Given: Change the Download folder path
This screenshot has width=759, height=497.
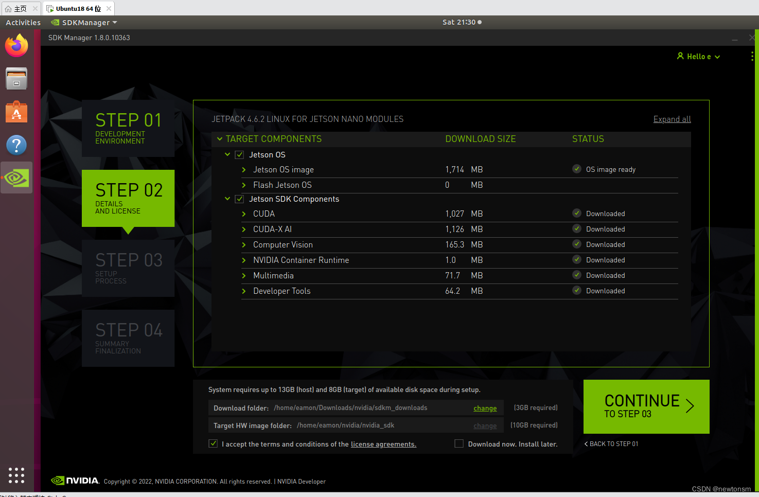Looking at the screenshot, I should pos(485,408).
